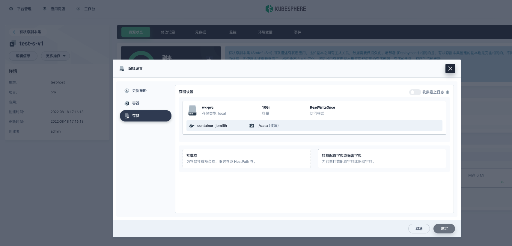The image size is (512, 246).
Task: Click the 编辑设置 dialog header storage icon
Action: [x=122, y=69]
